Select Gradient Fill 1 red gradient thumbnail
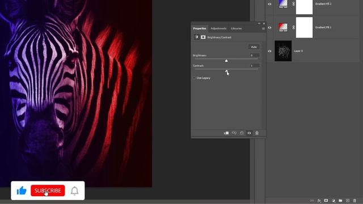This screenshot has width=363, height=204. 283,27
